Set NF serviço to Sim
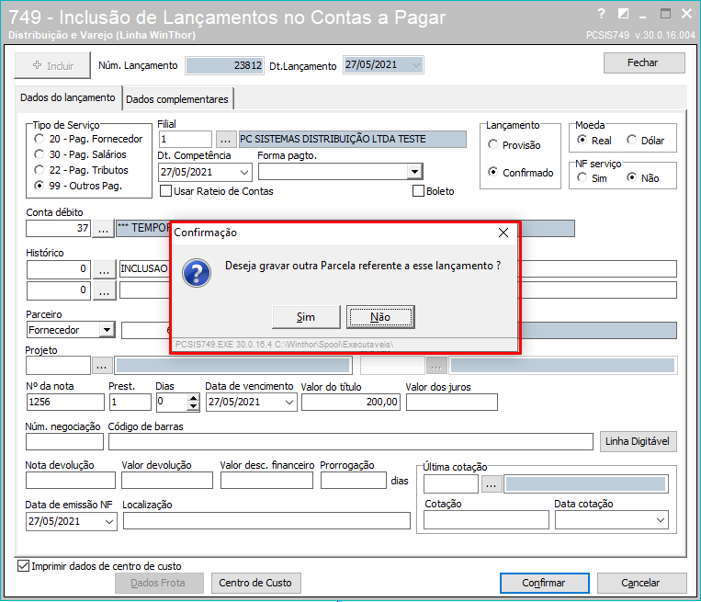Viewport: 701px width, 602px height. click(582, 178)
